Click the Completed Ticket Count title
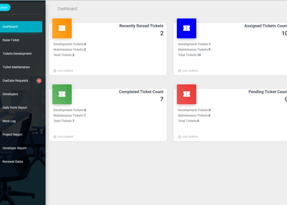287x205 pixels. pos(141,92)
